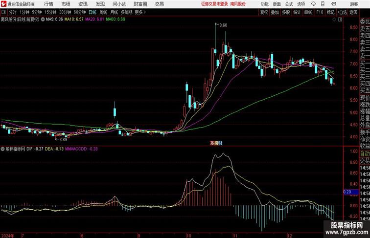
Task: Click the 8.66 high price marker
Action: coord(223,25)
